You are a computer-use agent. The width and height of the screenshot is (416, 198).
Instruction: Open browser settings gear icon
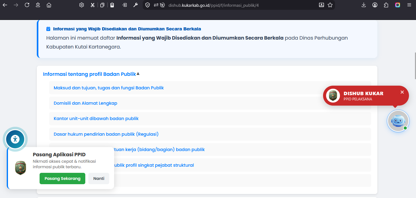tap(82, 5)
